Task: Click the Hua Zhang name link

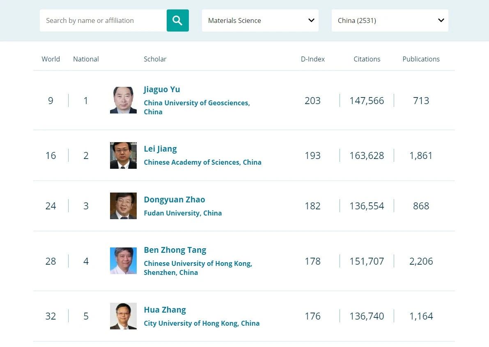Action: 165,310
